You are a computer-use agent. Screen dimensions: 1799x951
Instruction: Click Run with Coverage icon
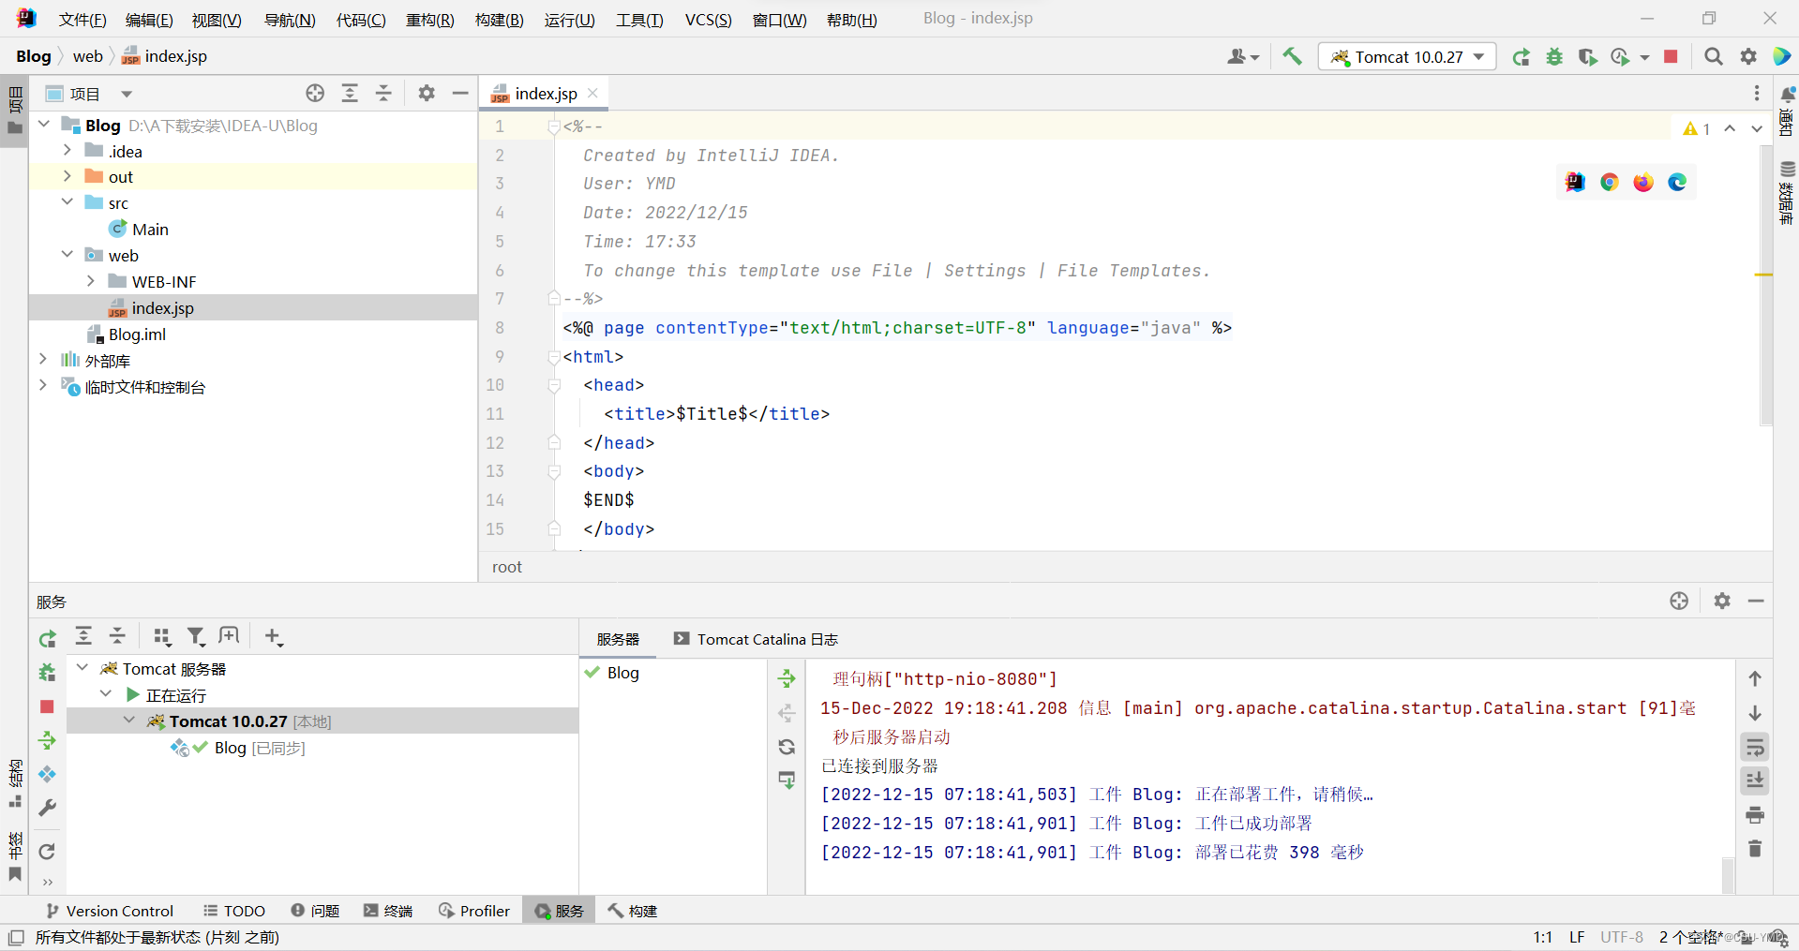point(1587,57)
